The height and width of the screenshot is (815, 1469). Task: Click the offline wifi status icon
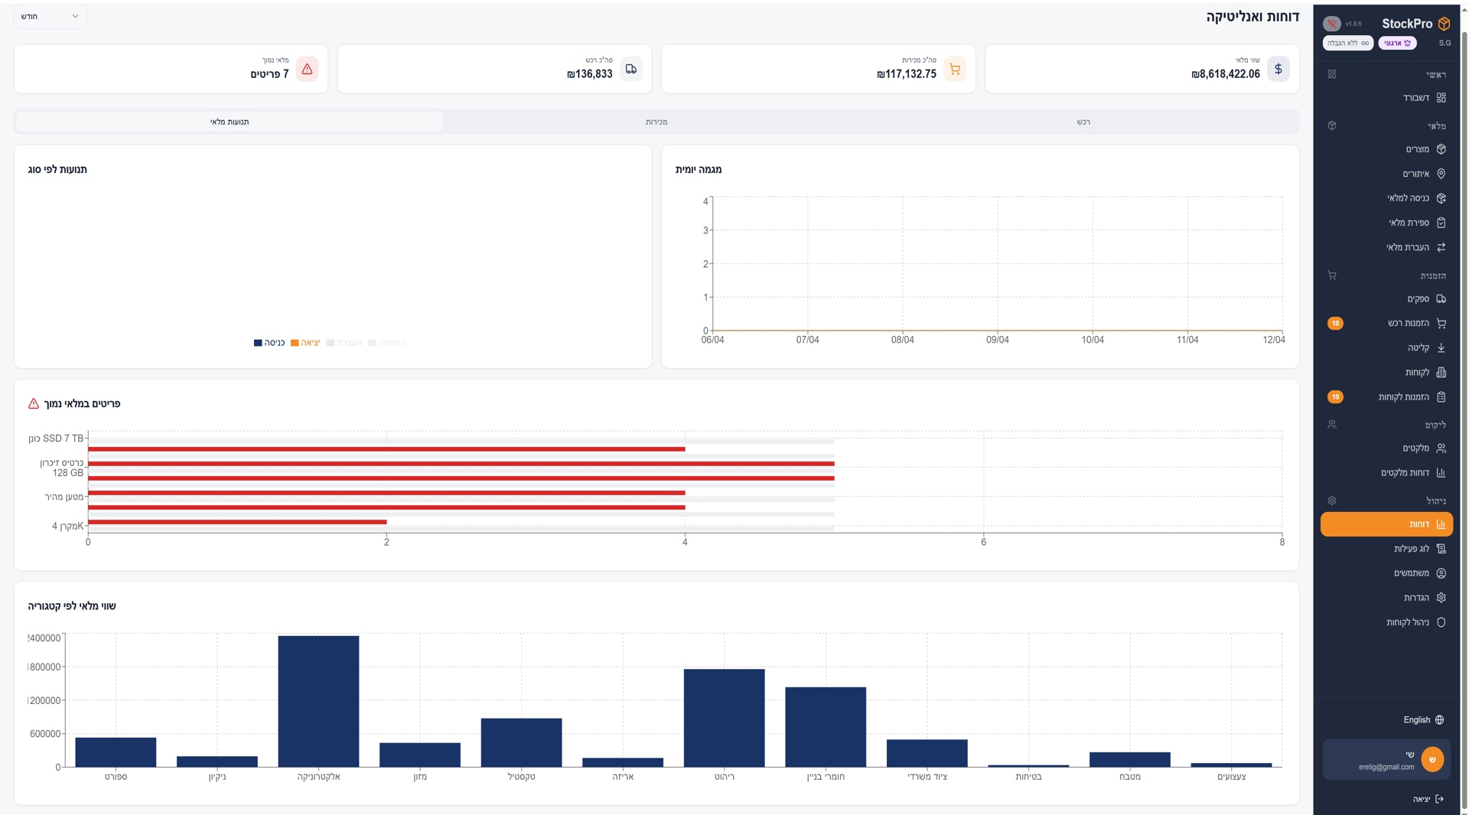[1331, 24]
